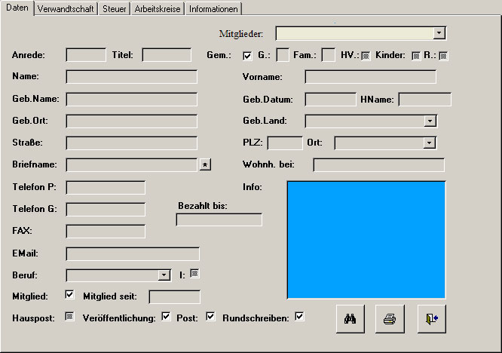
Task: Click the printer button
Action: point(390,319)
